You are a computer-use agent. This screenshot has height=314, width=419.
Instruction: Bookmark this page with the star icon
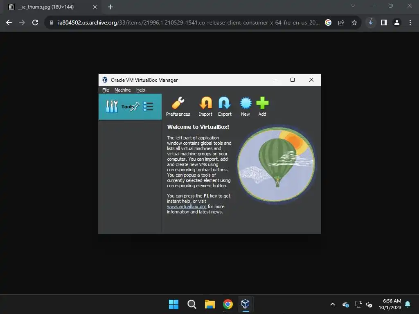[x=354, y=23]
